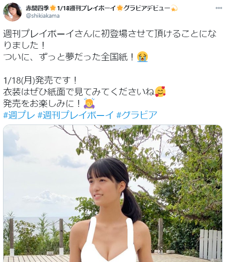Viewport: 226px width, 262px height.
Task: Click the line 発売をお楽しみに！
Action: (x=43, y=103)
